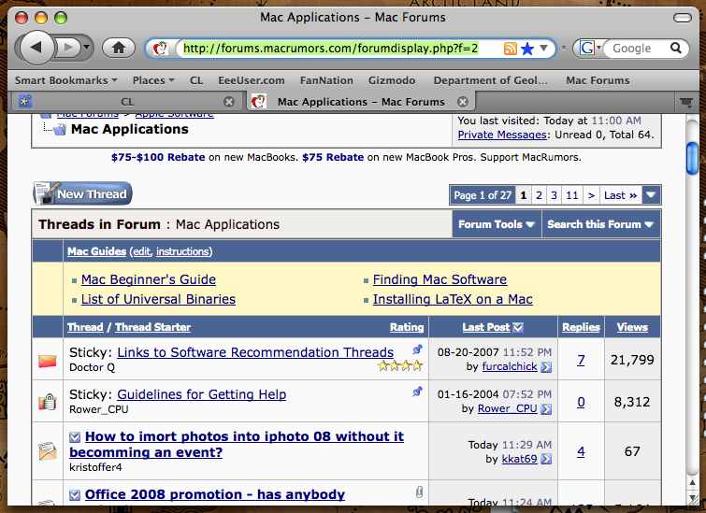
Task: Open the Smart Bookmarks menu
Action: tap(65, 80)
